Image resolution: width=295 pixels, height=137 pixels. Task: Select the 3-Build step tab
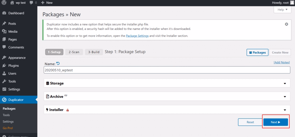pos(94,52)
